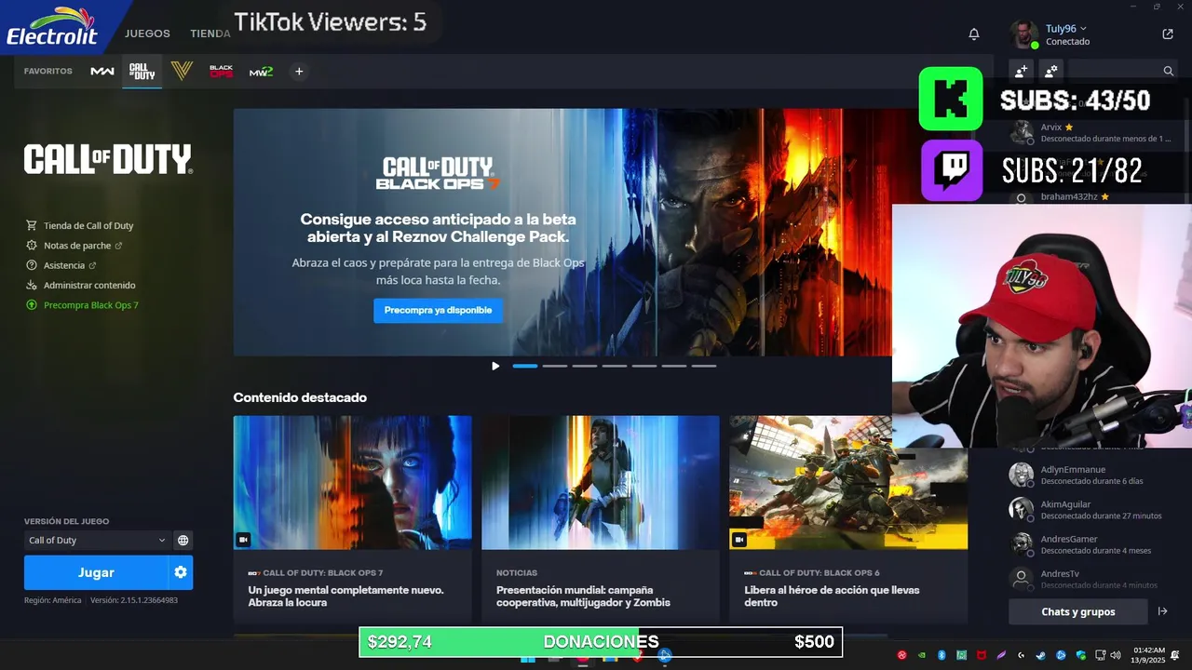The width and height of the screenshot is (1192, 670).
Task: Add a game to favorites bar
Action: coord(299,72)
